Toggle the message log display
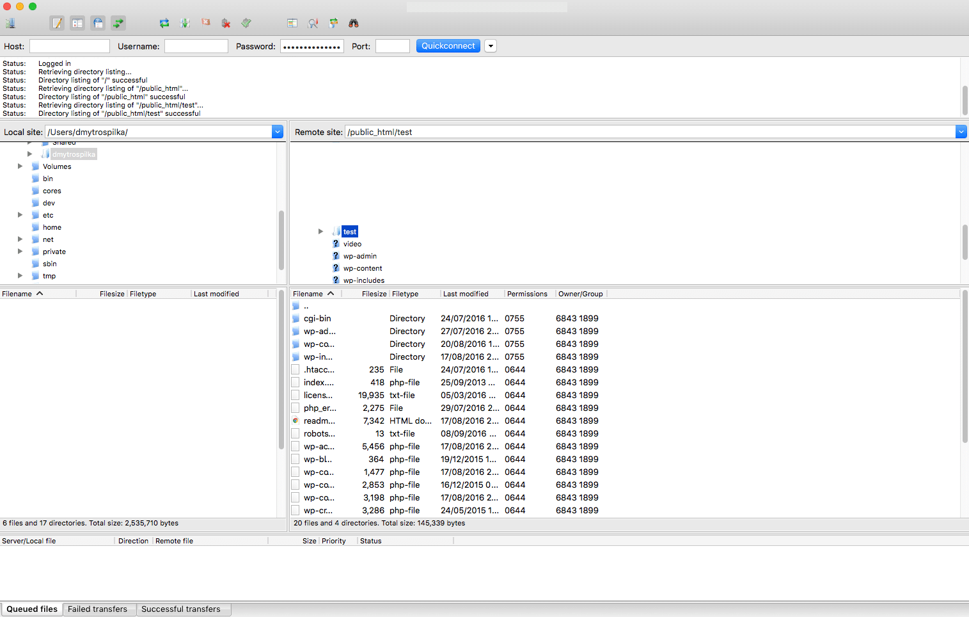969x617 pixels. 58,23
